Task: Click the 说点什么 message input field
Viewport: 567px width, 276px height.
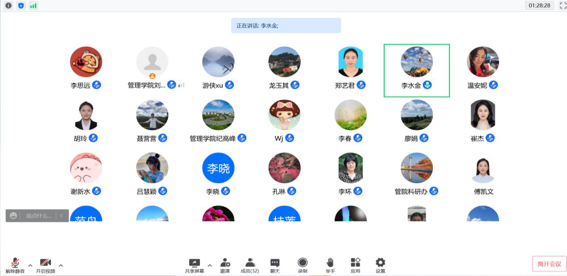Action: [38, 216]
